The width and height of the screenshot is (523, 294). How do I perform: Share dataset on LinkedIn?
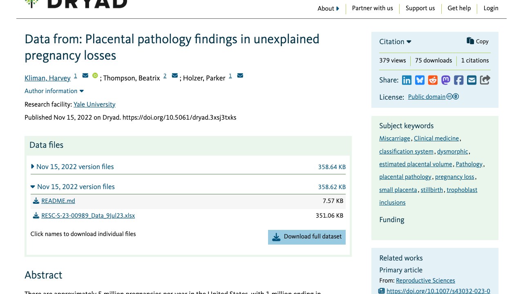407,80
